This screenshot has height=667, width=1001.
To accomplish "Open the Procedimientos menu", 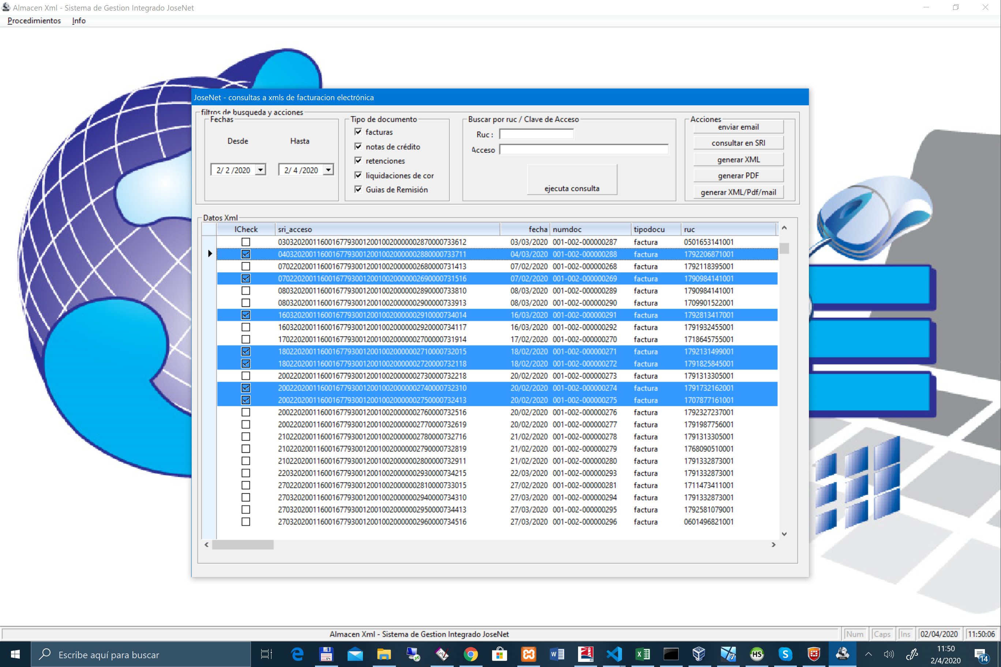I will pyautogui.click(x=34, y=20).
